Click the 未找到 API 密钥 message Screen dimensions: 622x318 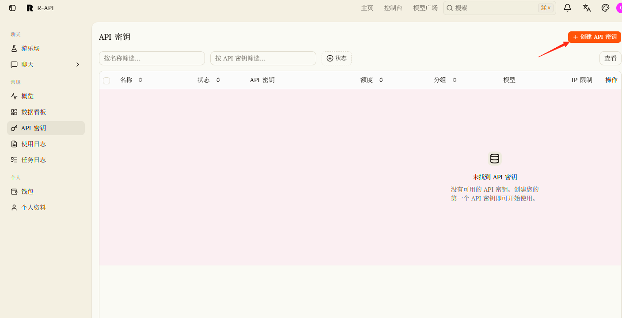pos(495,177)
